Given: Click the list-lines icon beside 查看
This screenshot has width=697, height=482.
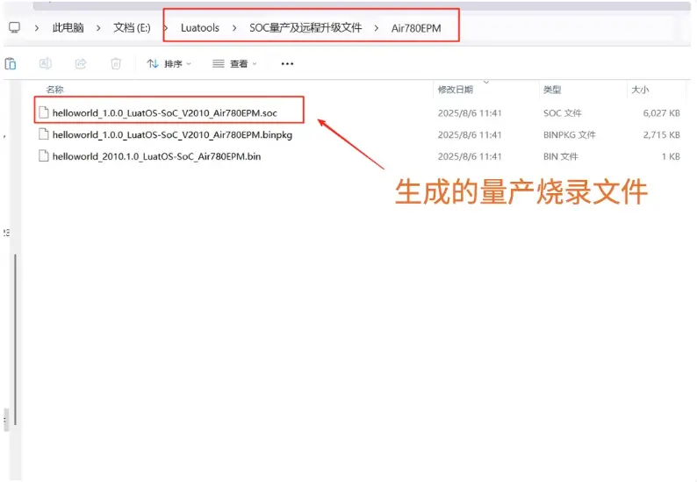Looking at the screenshot, I should pyautogui.click(x=219, y=63).
